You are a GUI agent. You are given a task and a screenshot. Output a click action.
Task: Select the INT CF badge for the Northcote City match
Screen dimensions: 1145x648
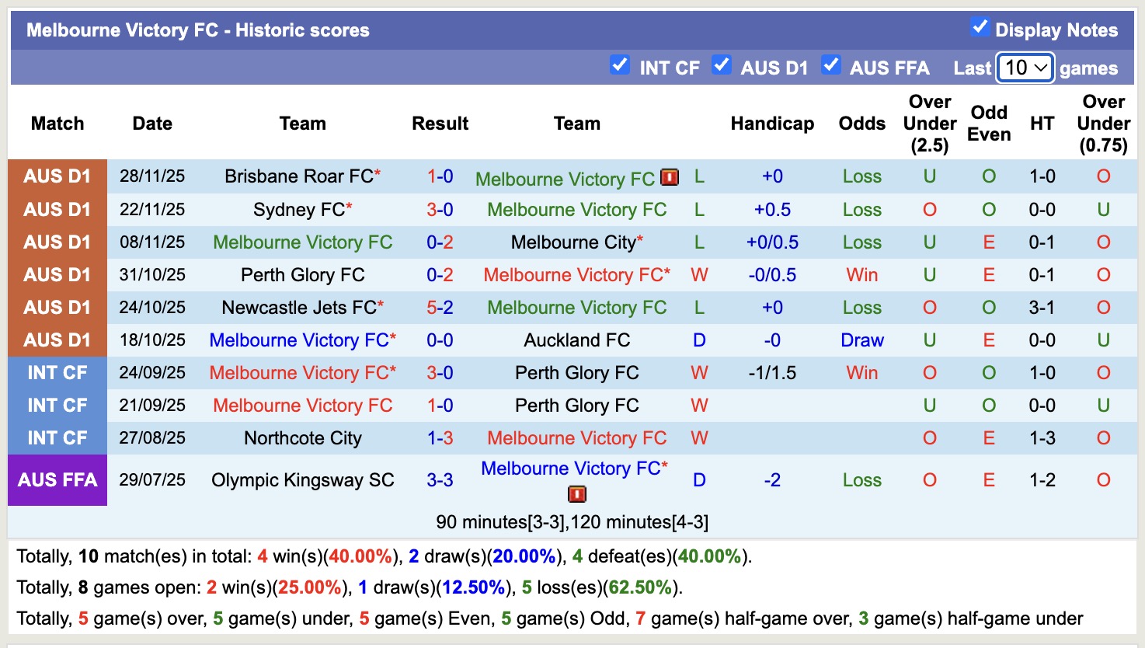point(57,437)
